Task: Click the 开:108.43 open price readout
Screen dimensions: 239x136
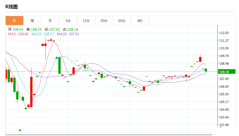Action: point(16,29)
